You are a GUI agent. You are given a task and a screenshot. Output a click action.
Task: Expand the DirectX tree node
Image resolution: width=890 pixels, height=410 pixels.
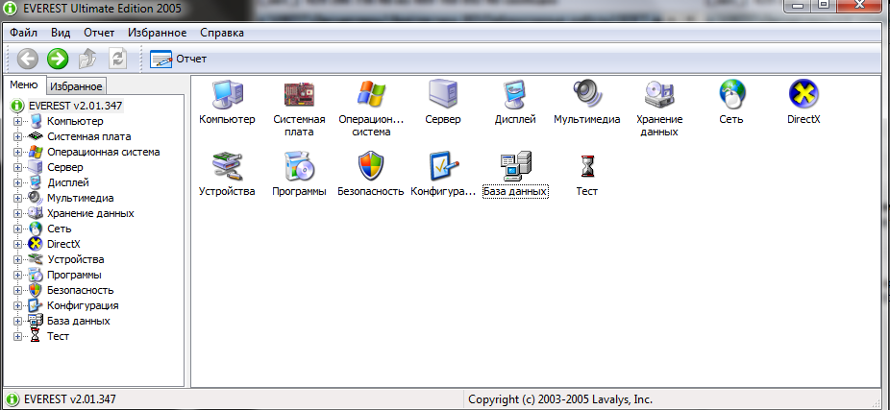pyautogui.click(x=17, y=244)
